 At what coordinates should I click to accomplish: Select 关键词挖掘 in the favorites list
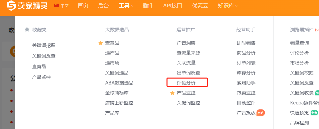click(x=44, y=46)
